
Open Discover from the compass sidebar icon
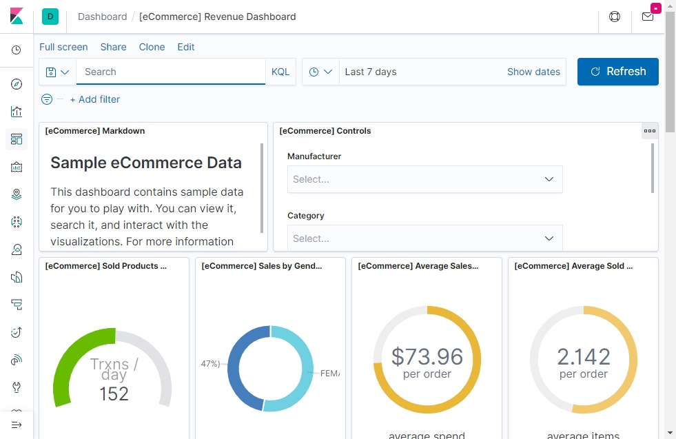(17, 84)
